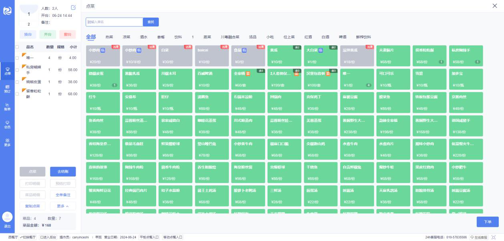This screenshot has width=504, height=241.
Task: Click the dish name search field
Action: [114, 22]
